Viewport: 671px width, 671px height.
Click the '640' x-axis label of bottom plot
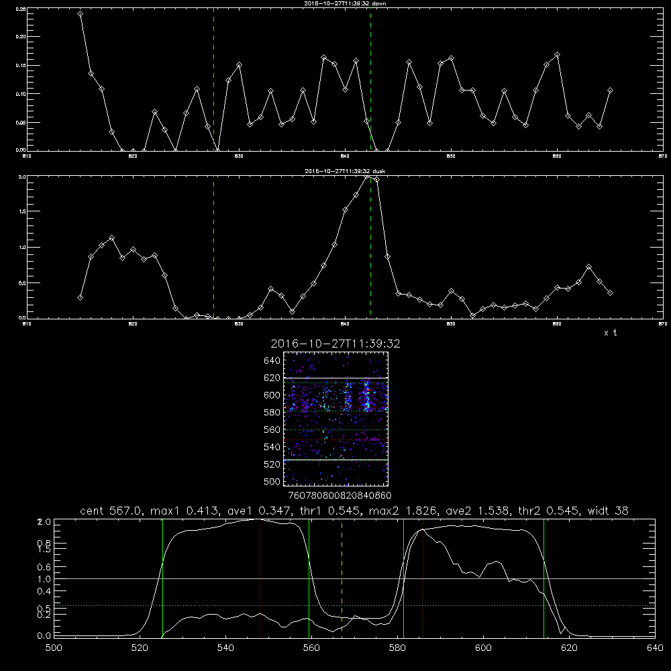655,648
